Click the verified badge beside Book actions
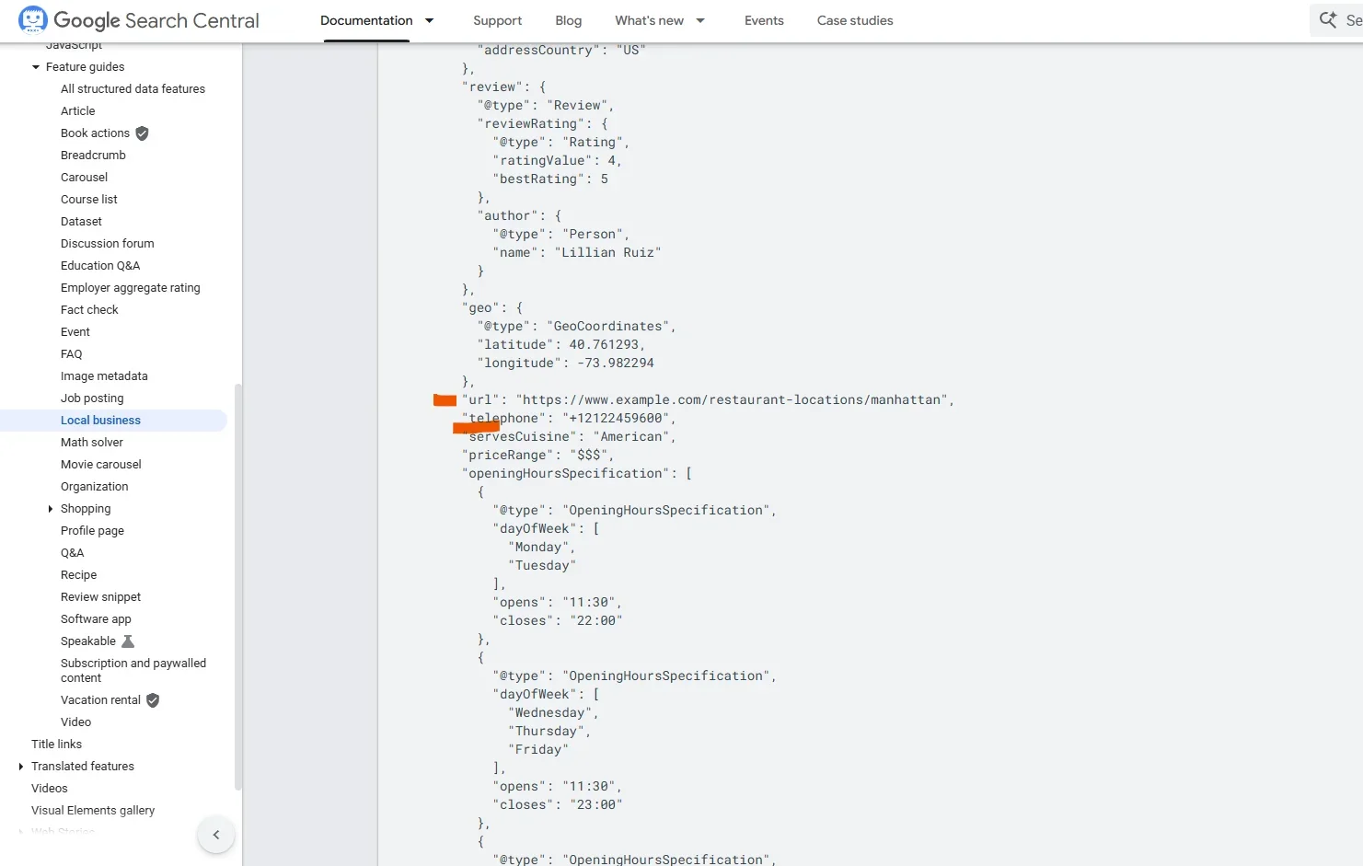Viewport: 1363px width, 866px height. [142, 133]
